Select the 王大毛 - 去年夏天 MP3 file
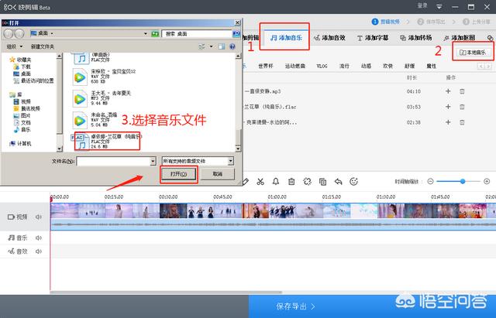The width and height of the screenshot is (496, 318). (x=102, y=97)
